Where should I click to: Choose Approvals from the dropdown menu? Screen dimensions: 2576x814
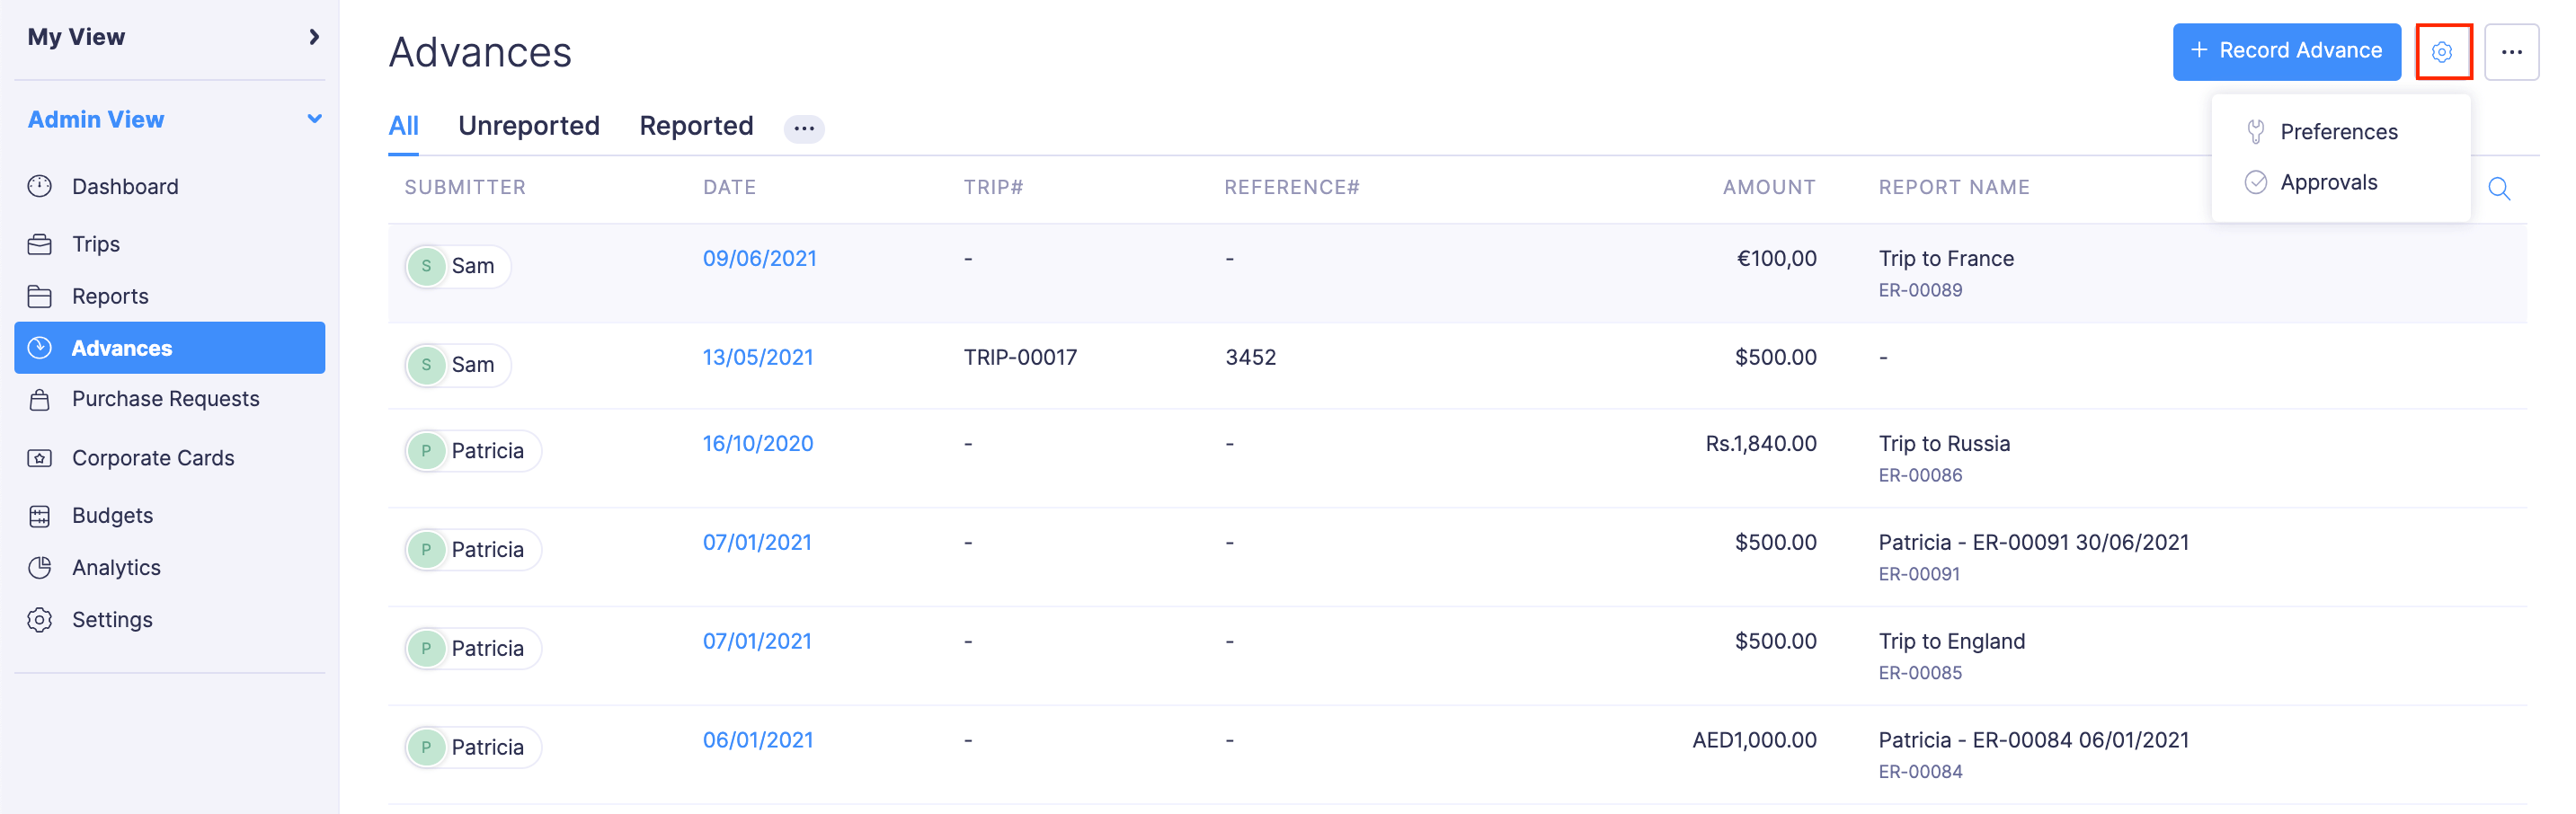point(2328,183)
